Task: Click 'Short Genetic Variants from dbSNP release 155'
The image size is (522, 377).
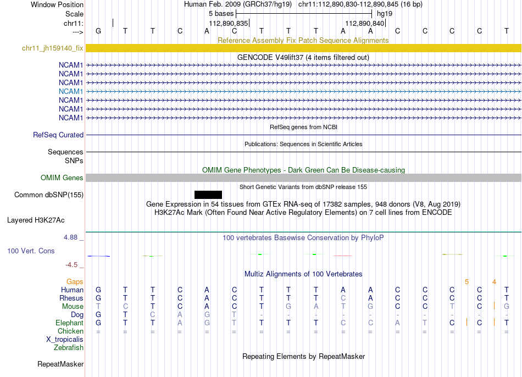Action: pyautogui.click(x=303, y=187)
